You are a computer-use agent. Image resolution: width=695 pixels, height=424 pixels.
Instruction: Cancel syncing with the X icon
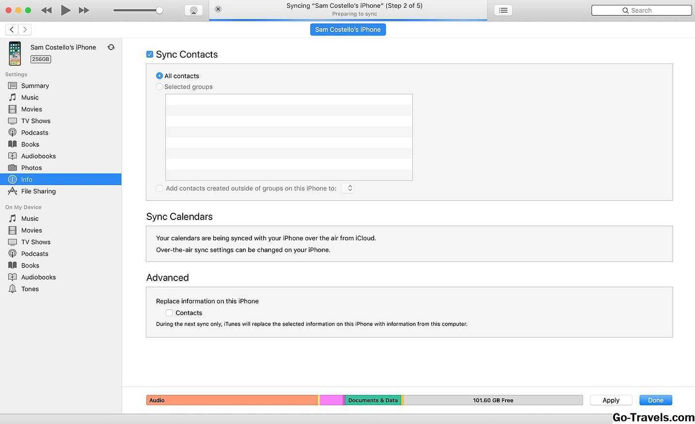click(218, 9)
